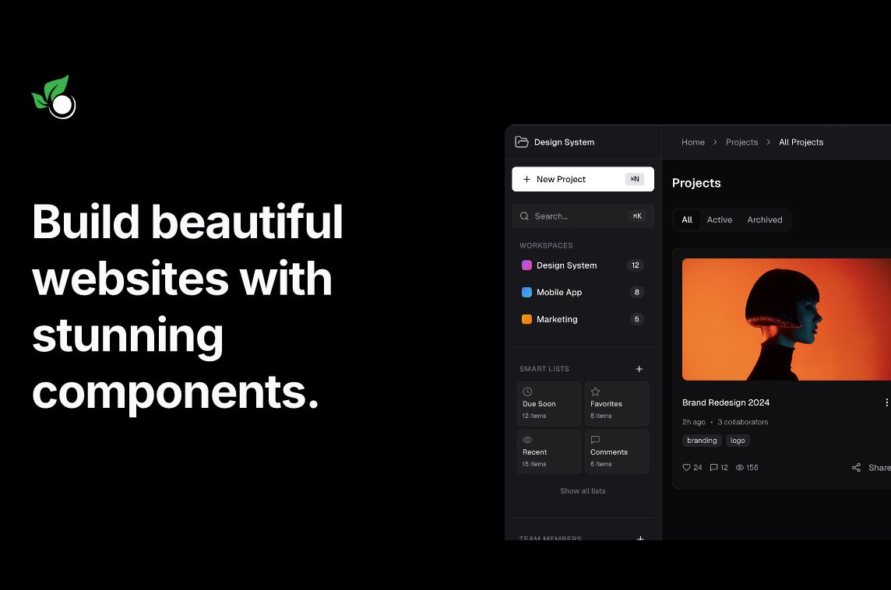
Task: Switch to the Active tab
Action: (720, 219)
